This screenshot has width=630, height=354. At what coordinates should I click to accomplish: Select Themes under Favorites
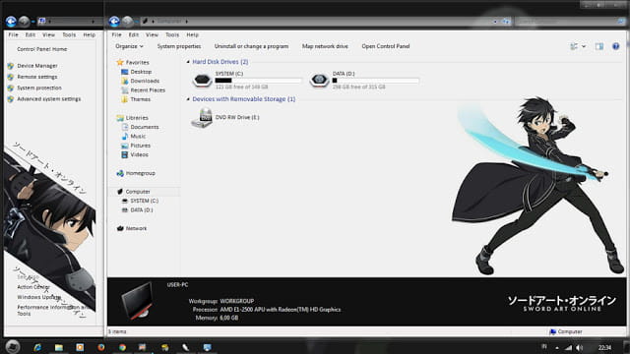[140, 99]
